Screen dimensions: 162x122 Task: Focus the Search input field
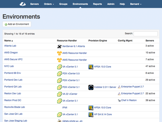click(145, 34)
